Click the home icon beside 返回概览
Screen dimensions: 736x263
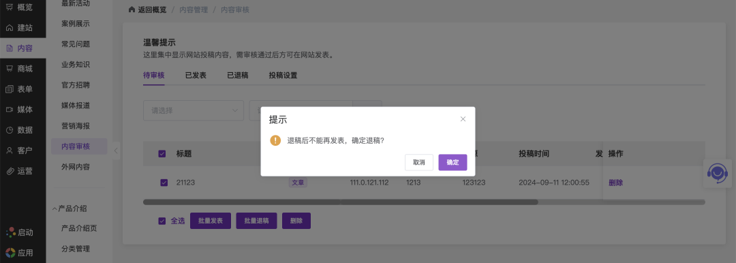(x=132, y=10)
